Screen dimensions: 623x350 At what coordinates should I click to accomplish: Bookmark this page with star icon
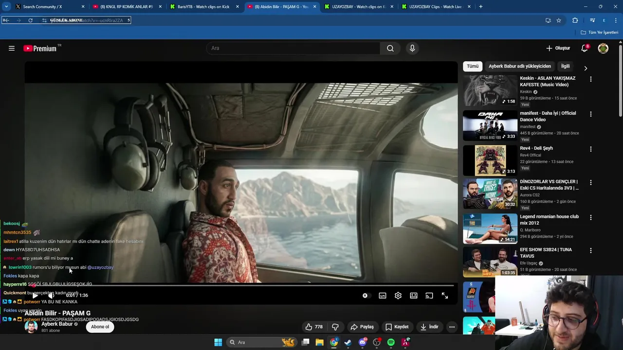coord(559,20)
